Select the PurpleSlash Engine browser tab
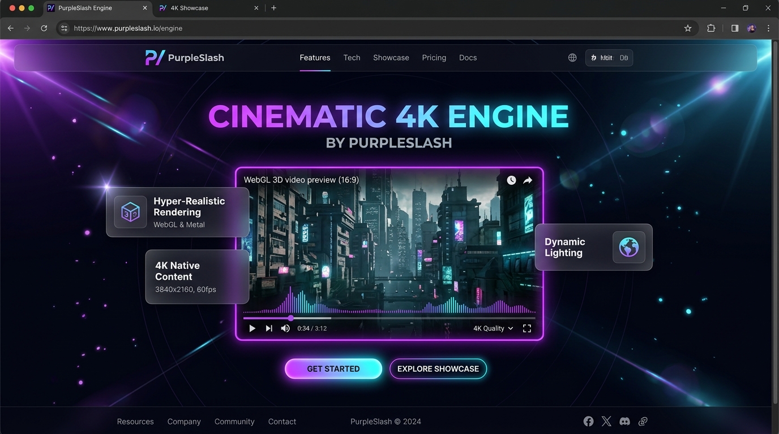 click(x=97, y=8)
